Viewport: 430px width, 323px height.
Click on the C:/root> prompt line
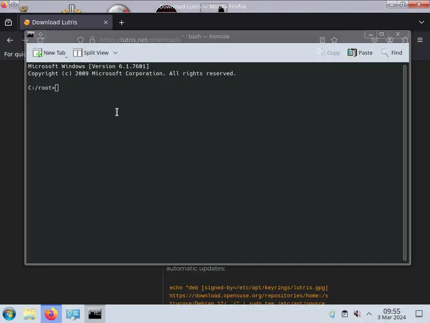(x=43, y=88)
